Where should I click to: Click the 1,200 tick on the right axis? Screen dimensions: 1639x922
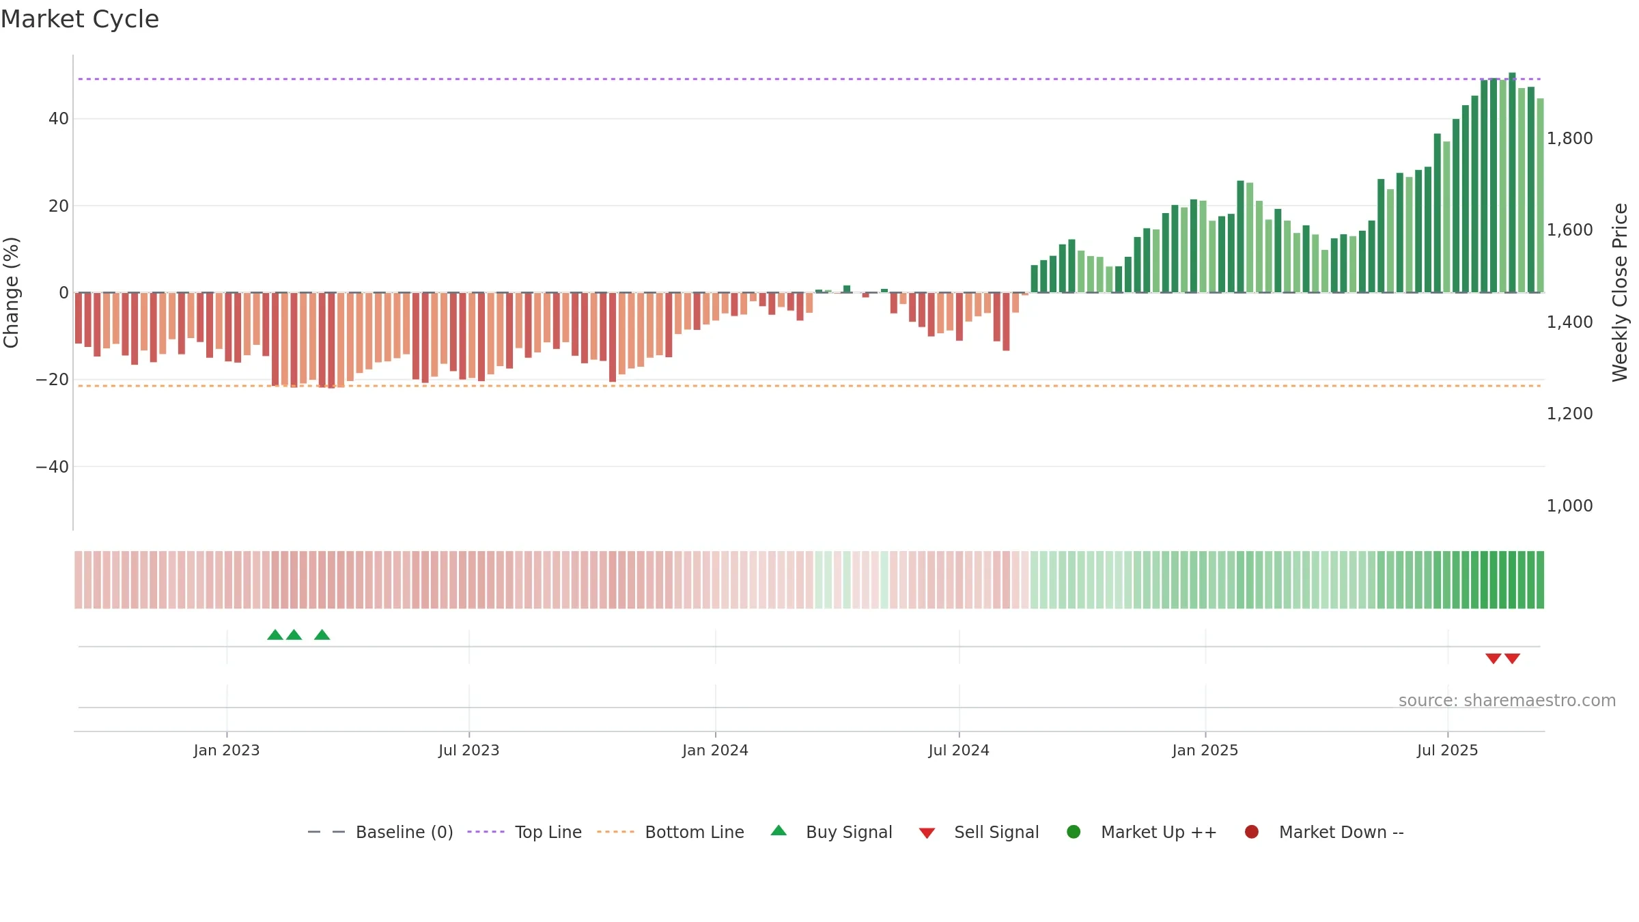coord(1570,414)
